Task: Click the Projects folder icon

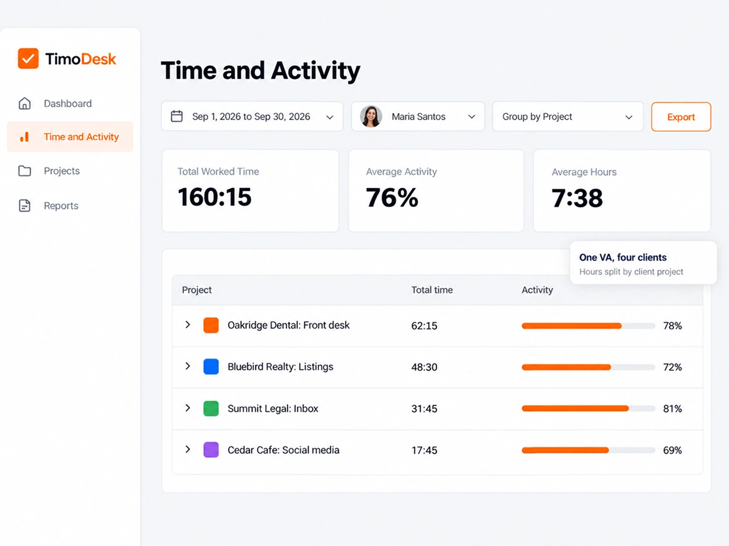Action: point(25,171)
